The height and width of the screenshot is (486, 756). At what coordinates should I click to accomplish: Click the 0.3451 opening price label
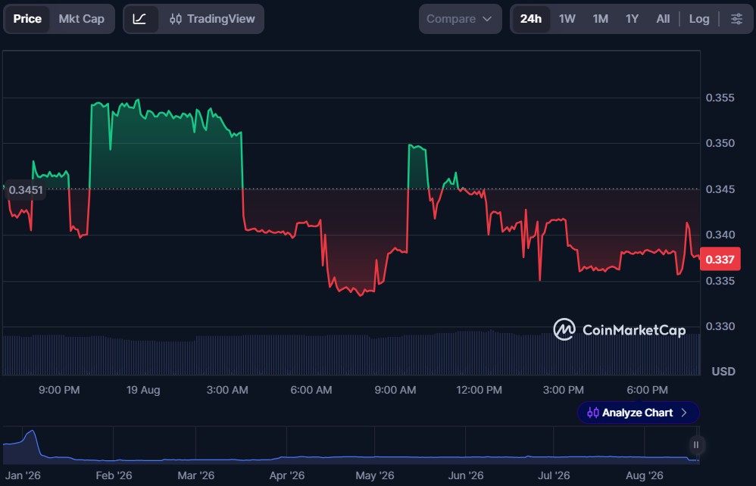(26, 190)
